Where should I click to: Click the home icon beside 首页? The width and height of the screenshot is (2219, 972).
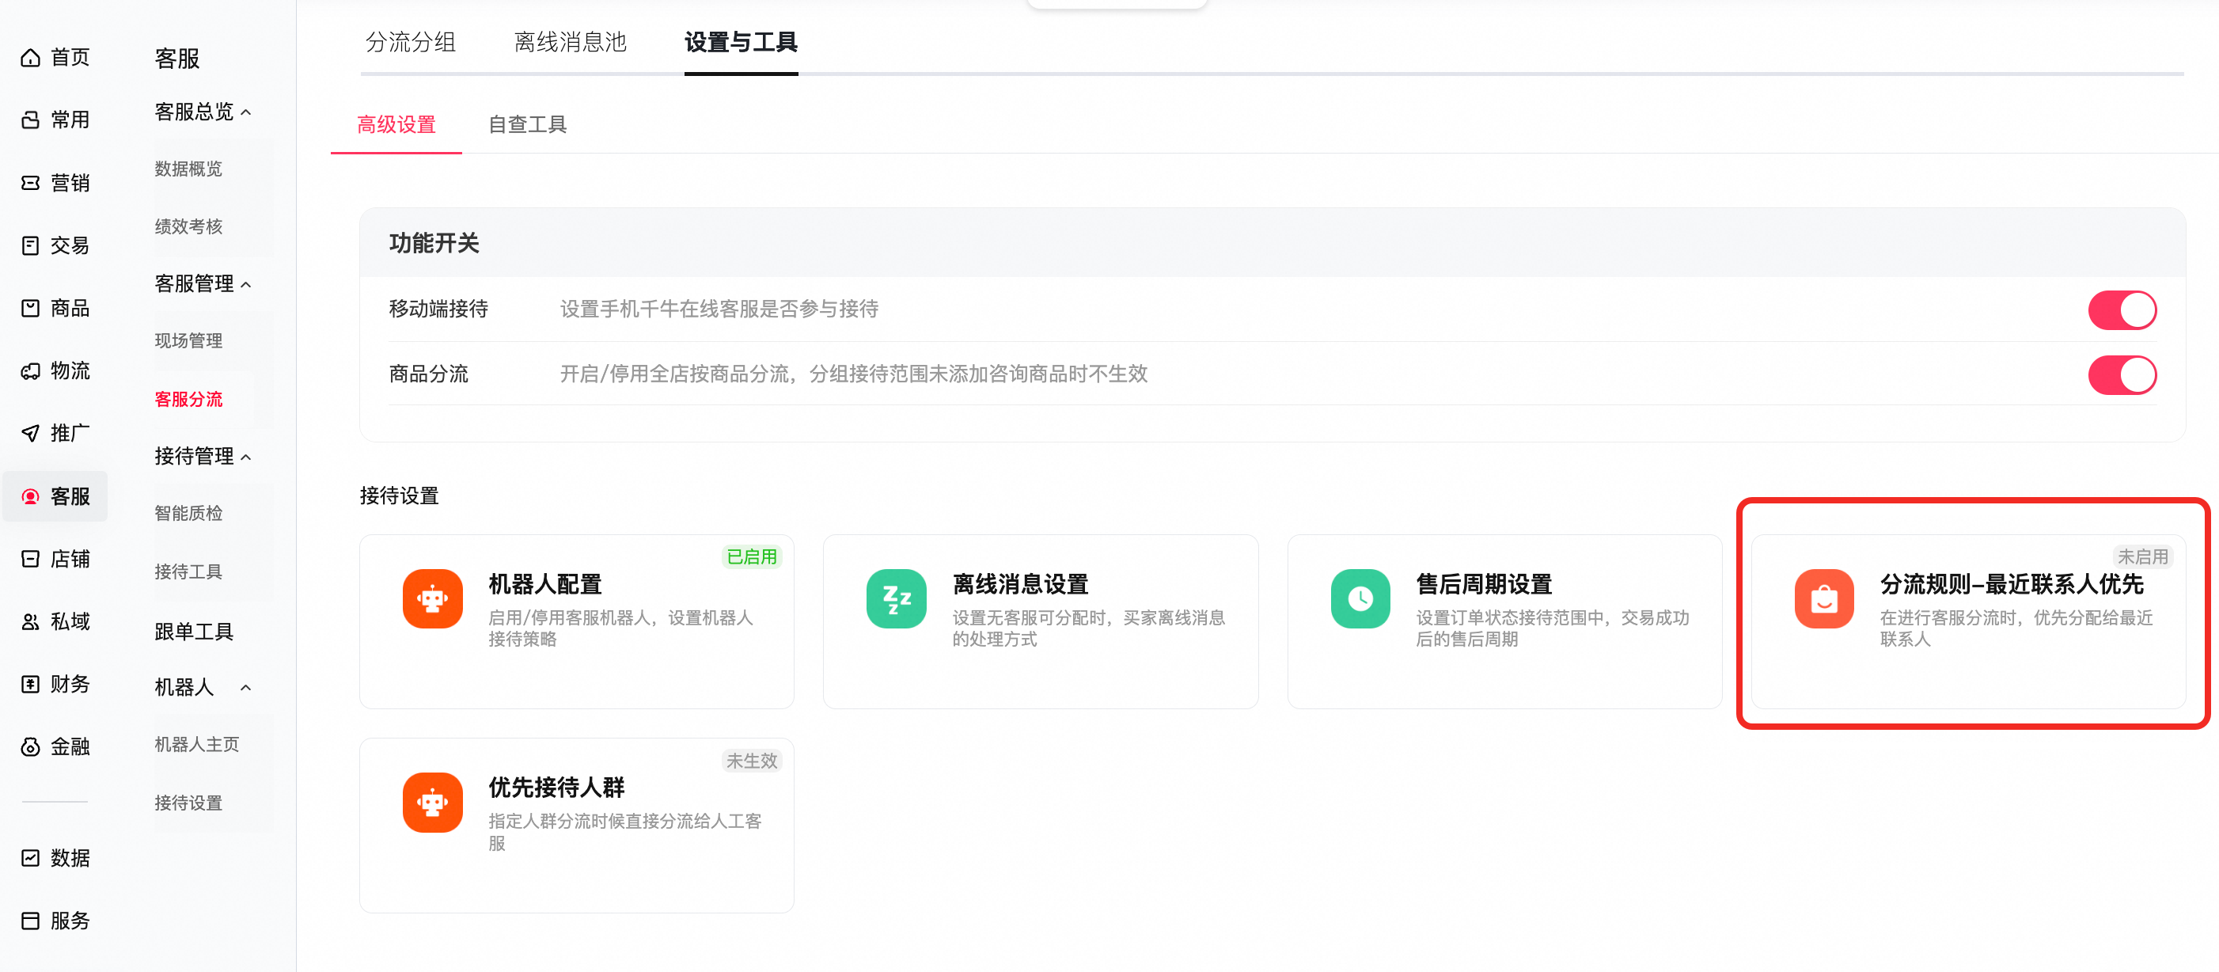coord(30,58)
